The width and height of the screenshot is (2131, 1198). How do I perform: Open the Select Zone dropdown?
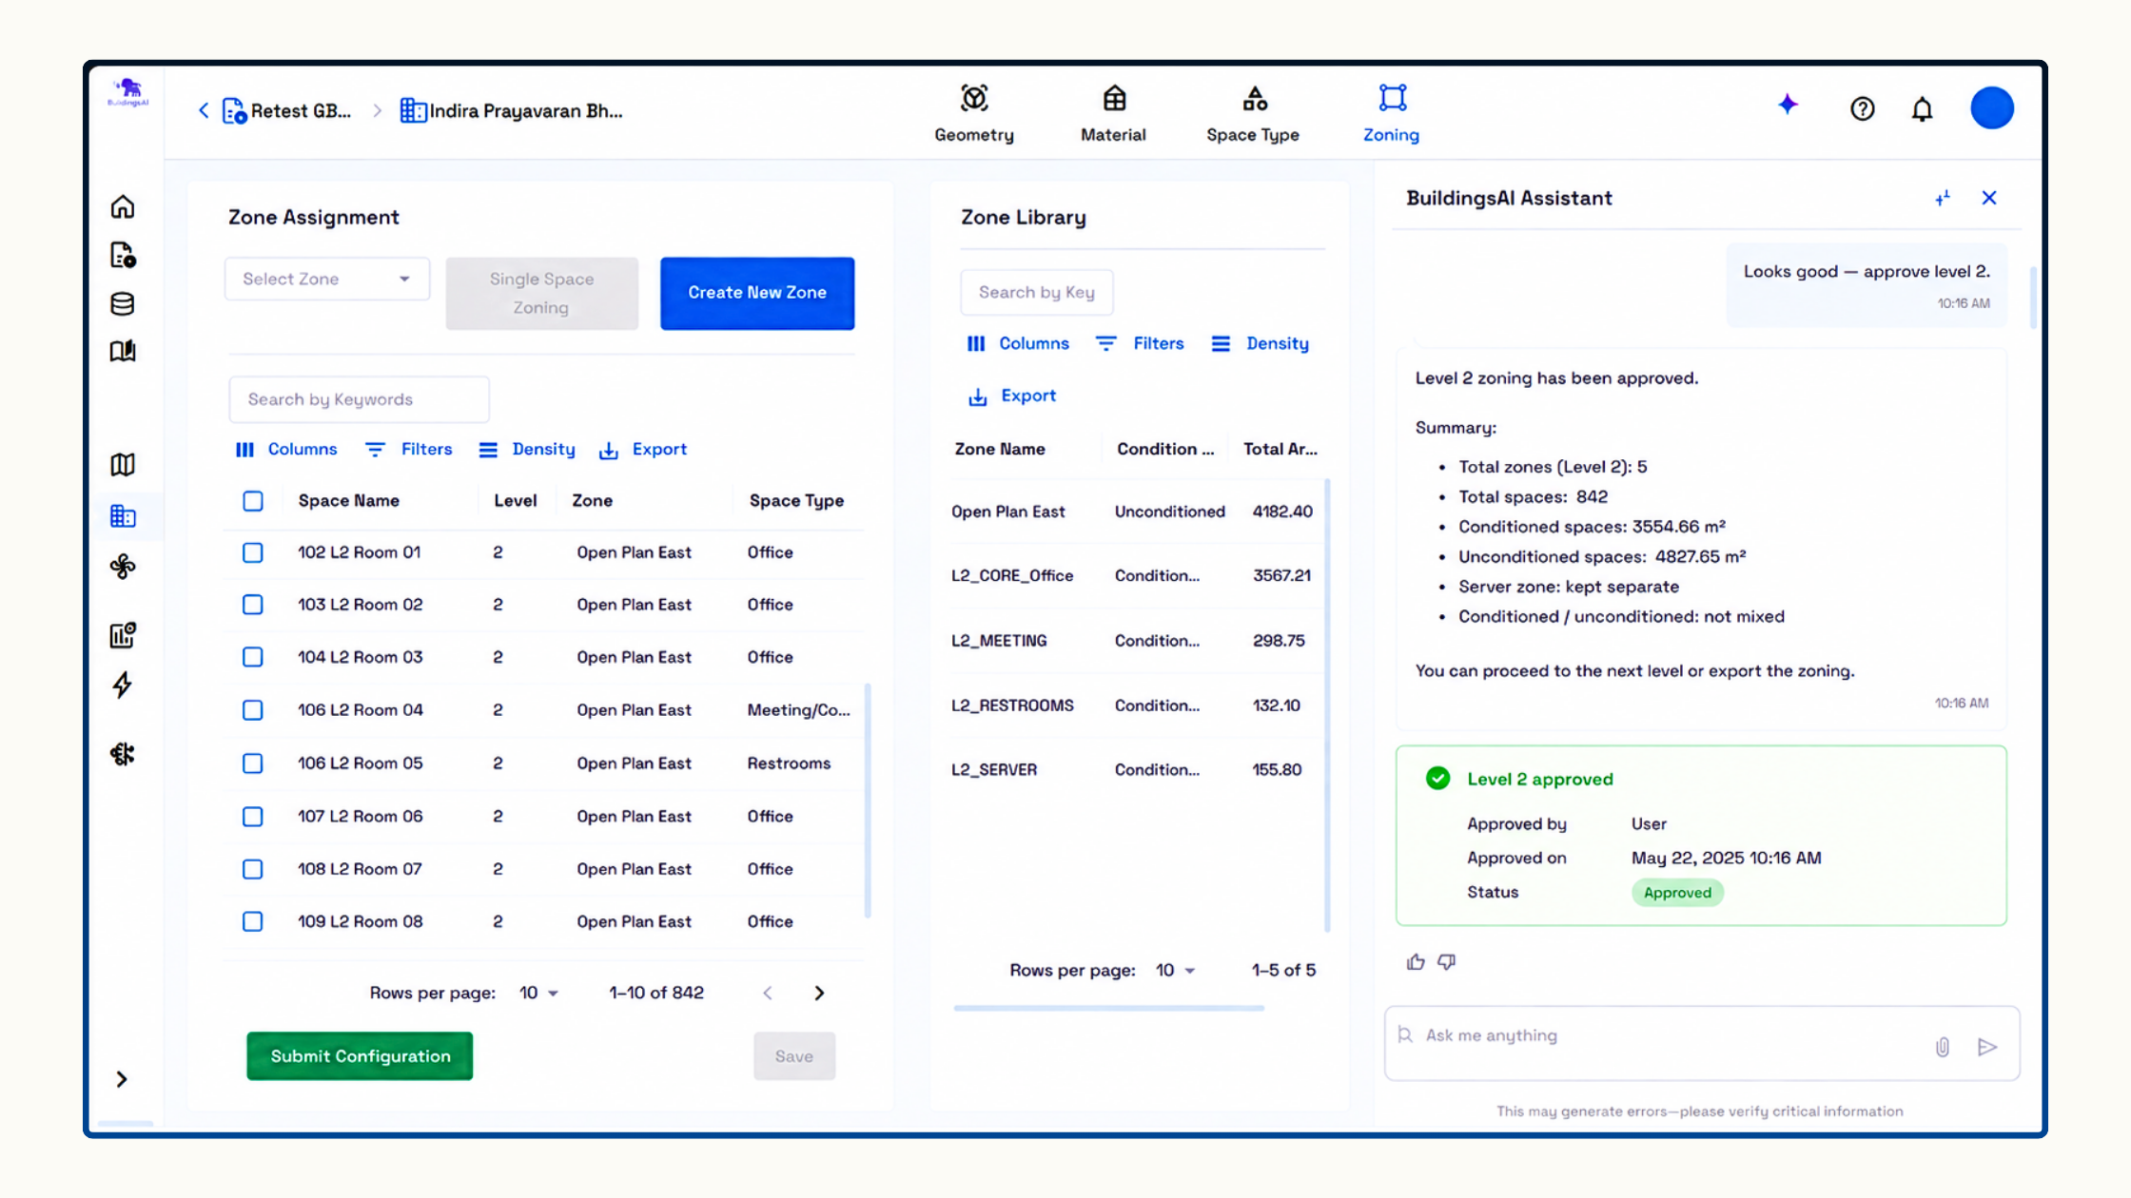pos(327,279)
